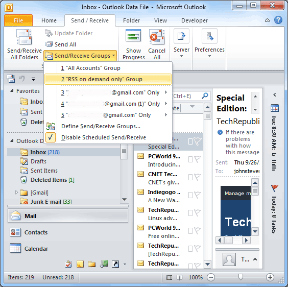Click the 100% zoom level

(196, 277)
